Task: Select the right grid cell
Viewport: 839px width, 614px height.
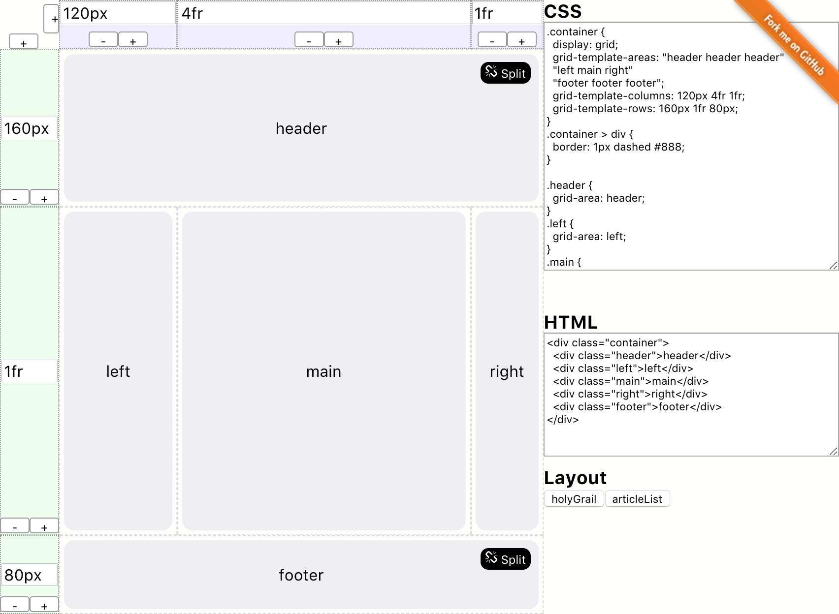Action: (x=507, y=371)
